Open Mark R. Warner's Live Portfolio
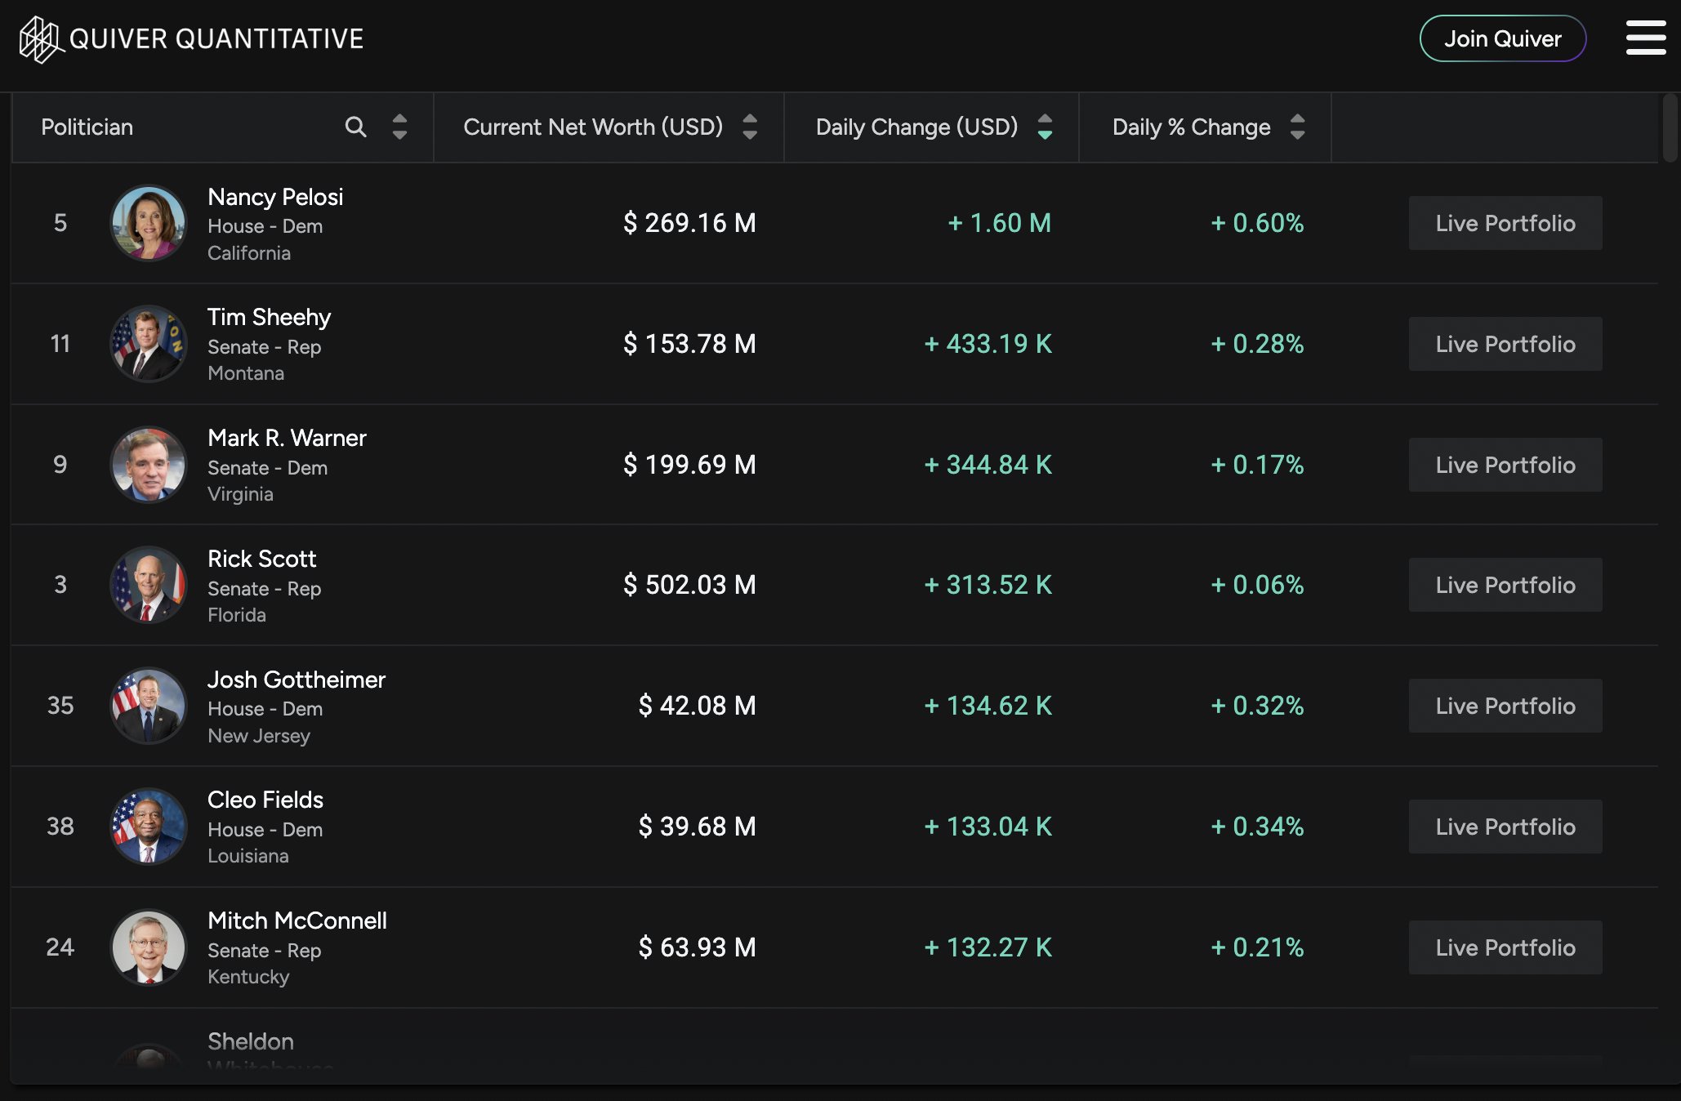 1505,465
